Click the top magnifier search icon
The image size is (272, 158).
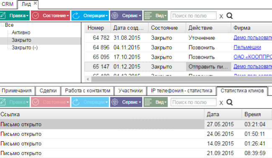pyautogui.click(x=229, y=16)
